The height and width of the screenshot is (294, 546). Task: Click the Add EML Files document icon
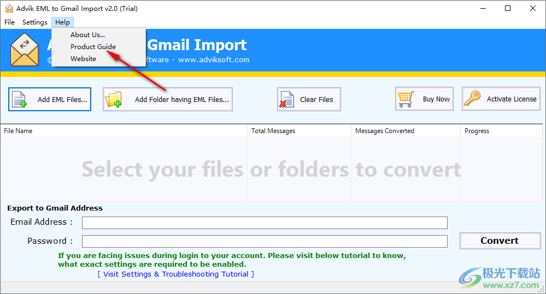click(x=19, y=99)
